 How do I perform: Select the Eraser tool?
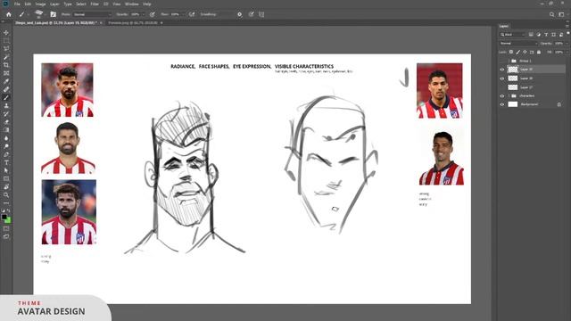coord(6,122)
